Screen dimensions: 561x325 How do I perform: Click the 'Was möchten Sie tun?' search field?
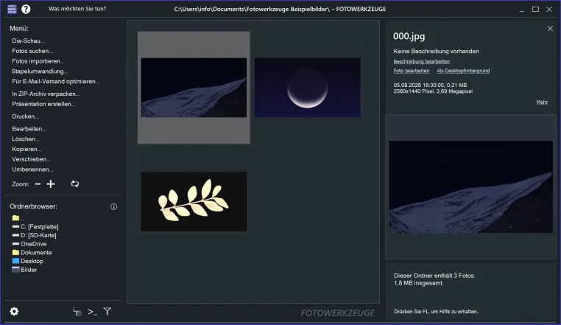pos(77,9)
